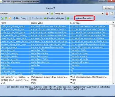Click the green plus beside values-ru
115x97 pixels.
click(52, 14)
